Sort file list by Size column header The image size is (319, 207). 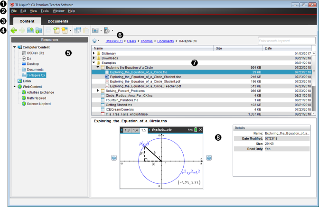[x=238, y=48]
